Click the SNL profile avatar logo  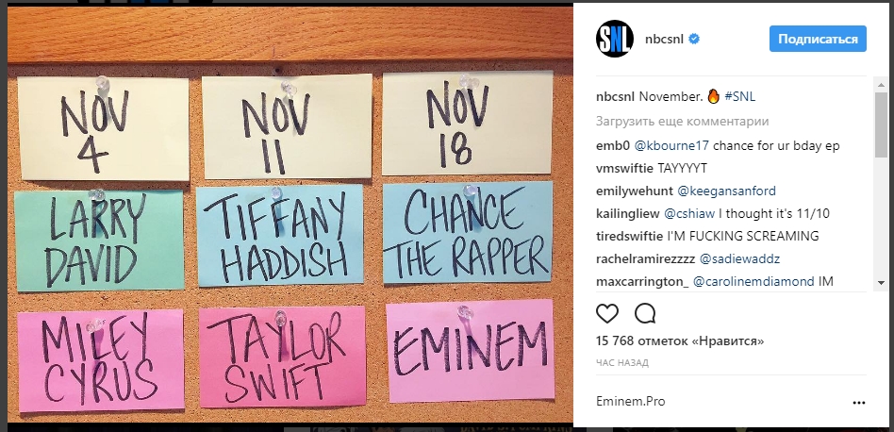(615, 39)
